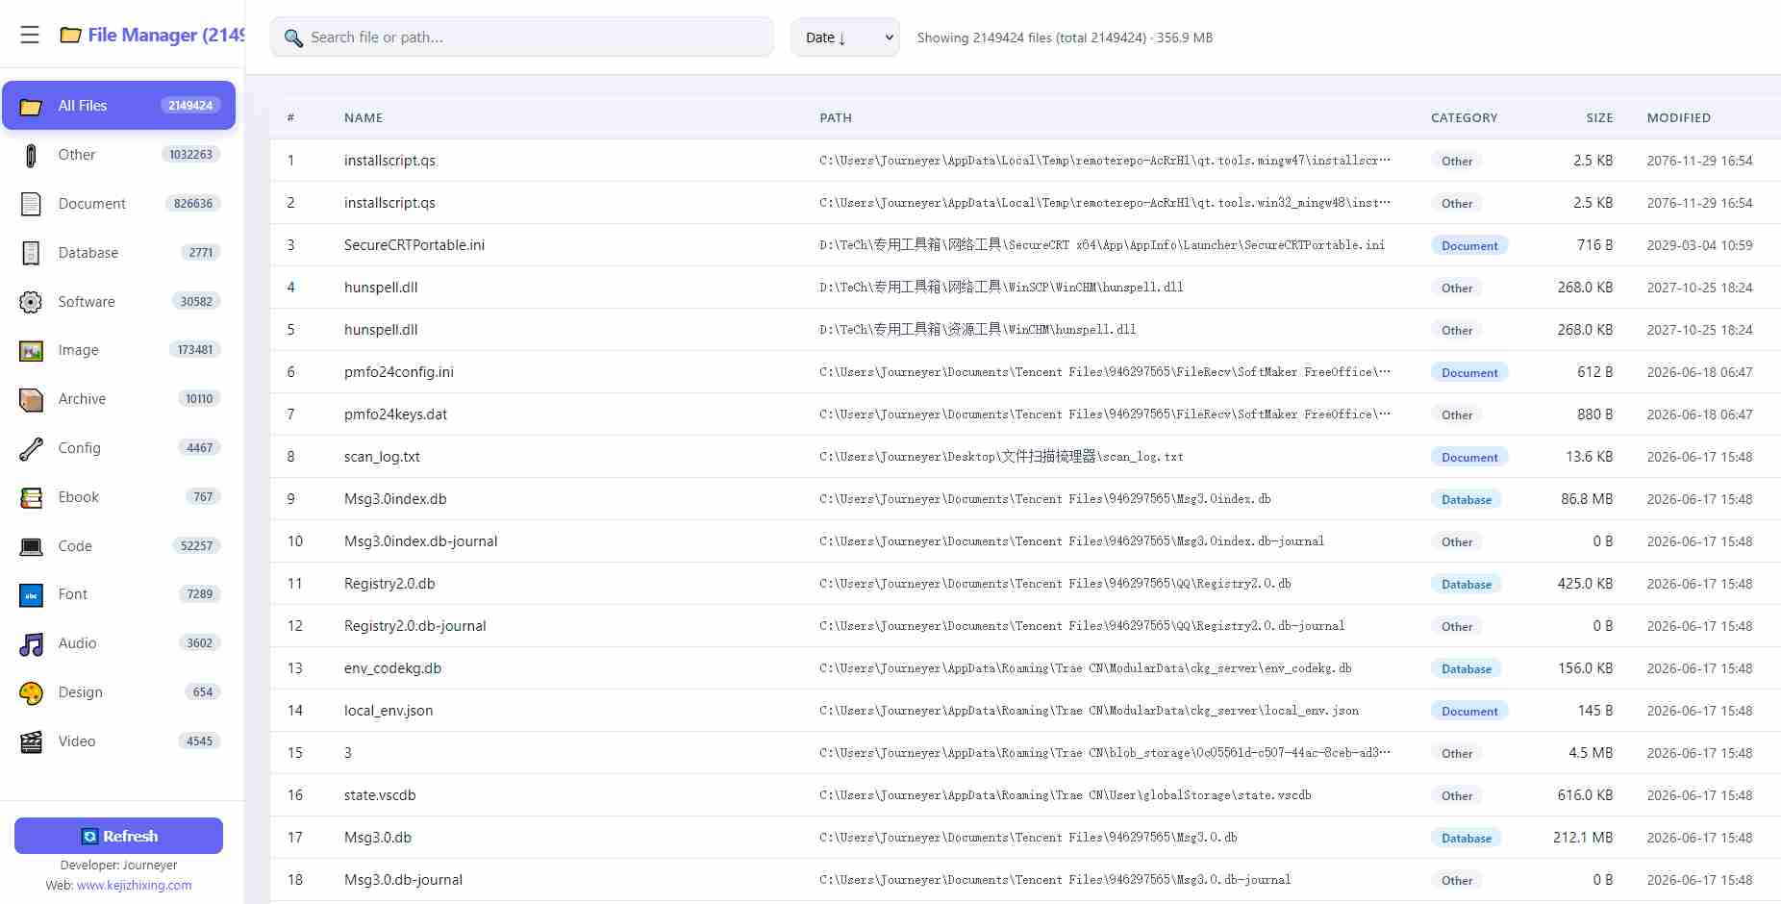
Task: Click the MODIFIED column header
Action: (1678, 118)
